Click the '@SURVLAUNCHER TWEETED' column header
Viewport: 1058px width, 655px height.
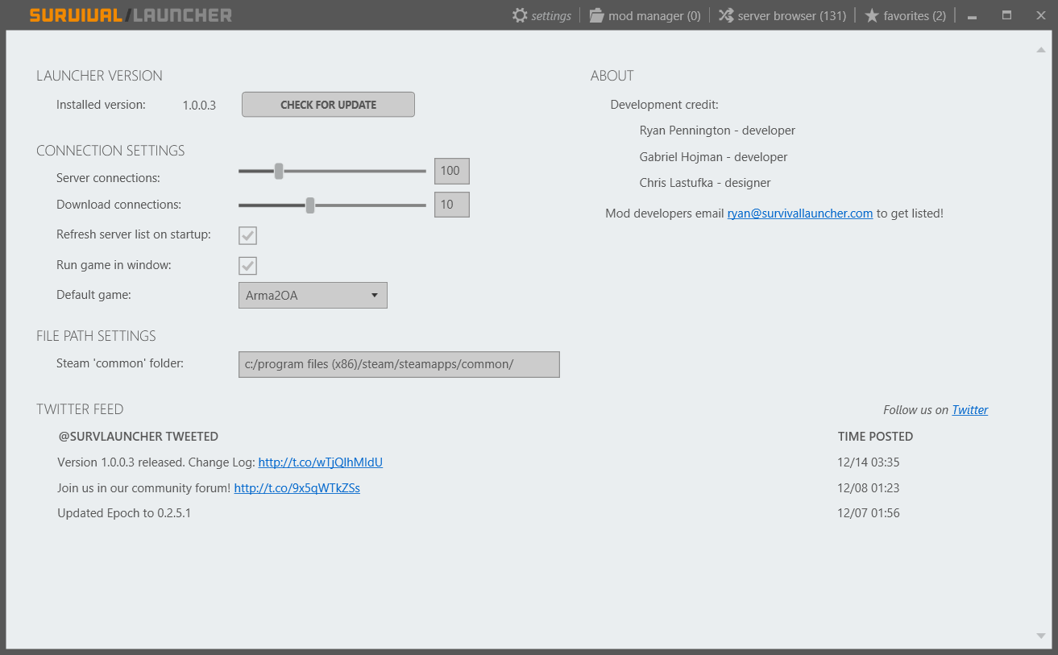coord(139,437)
